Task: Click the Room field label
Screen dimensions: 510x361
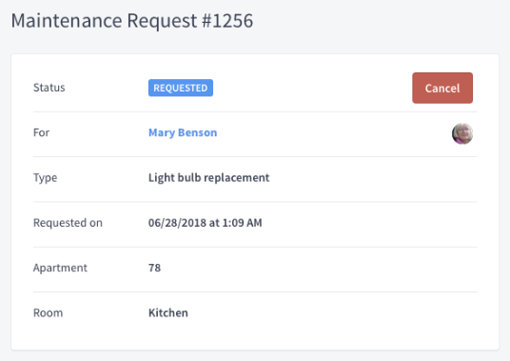Action: [x=48, y=312]
